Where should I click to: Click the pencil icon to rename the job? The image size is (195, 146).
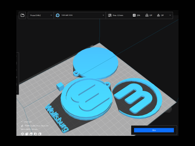(22, 126)
